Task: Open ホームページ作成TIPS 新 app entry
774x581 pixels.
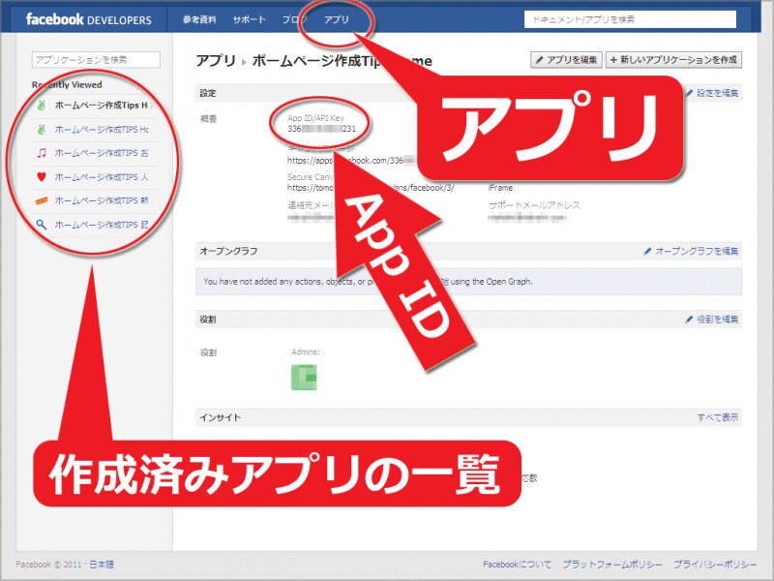Action: [102, 200]
